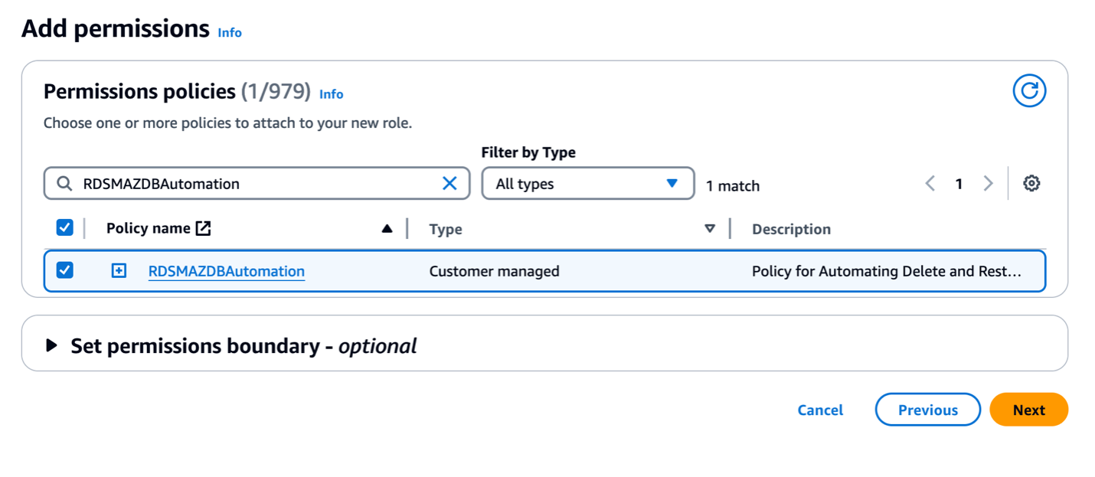This screenshot has height=477, width=1095.
Task: Go to the next results page
Action: 988,184
